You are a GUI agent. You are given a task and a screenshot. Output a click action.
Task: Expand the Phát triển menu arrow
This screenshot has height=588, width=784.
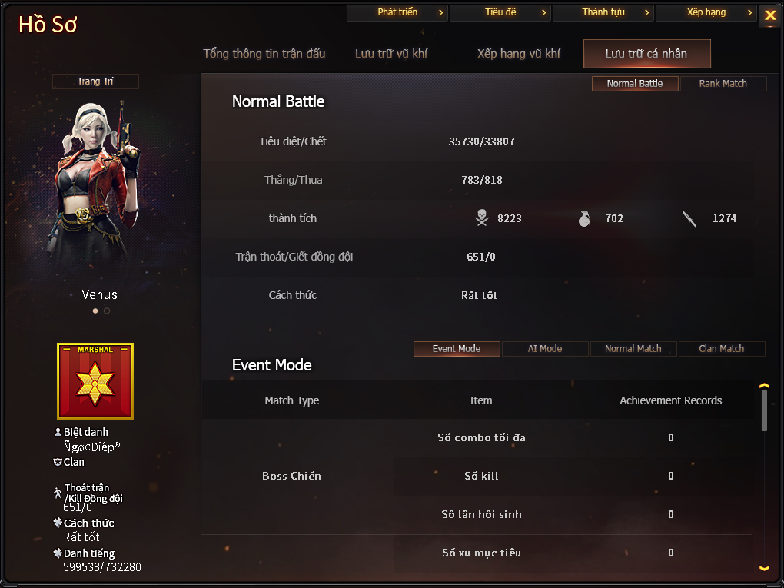[440, 12]
